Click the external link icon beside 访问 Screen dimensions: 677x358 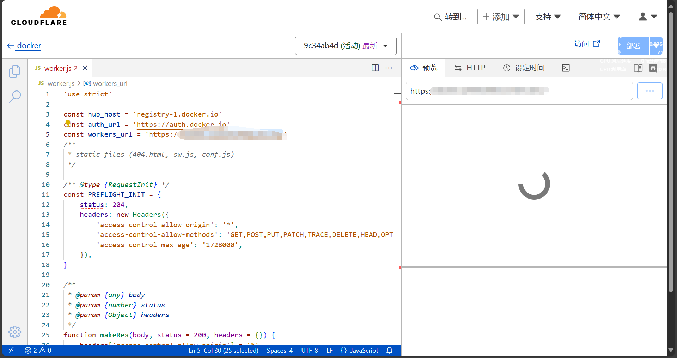(597, 44)
